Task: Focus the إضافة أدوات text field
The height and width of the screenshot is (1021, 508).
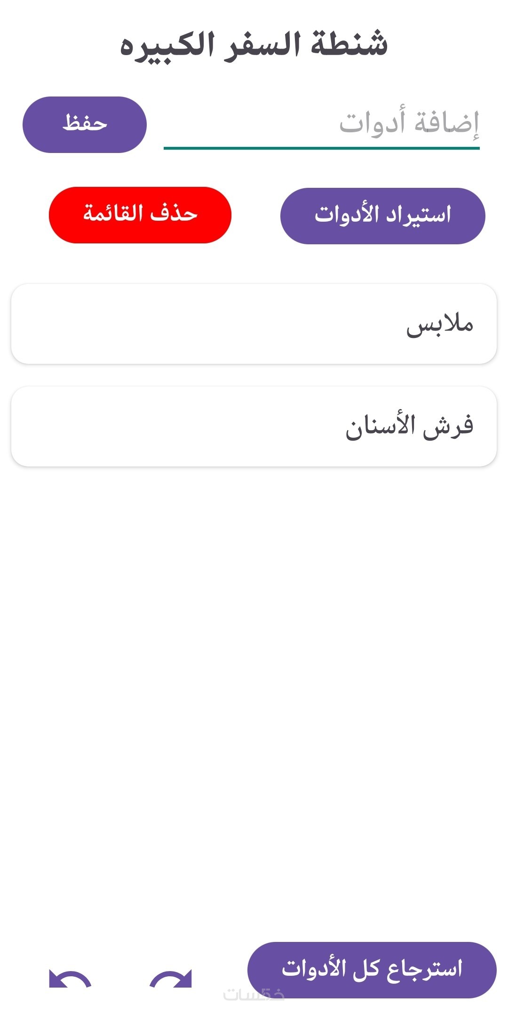Action: click(321, 123)
